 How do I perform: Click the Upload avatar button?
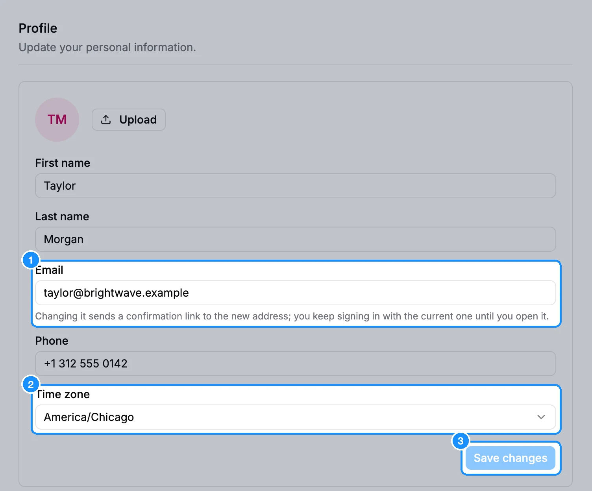pos(129,120)
